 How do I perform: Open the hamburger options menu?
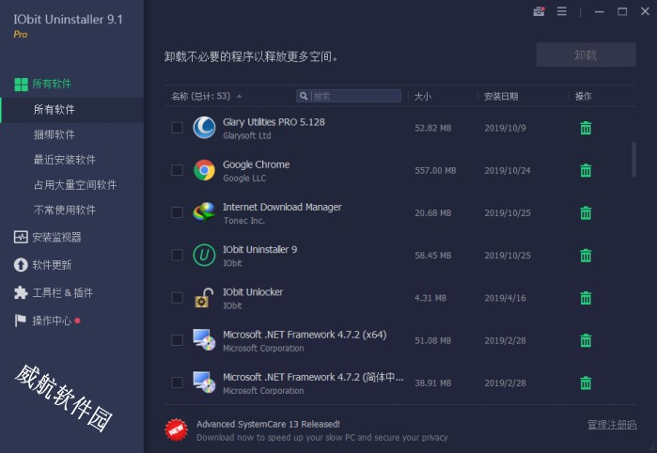point(562,11)
